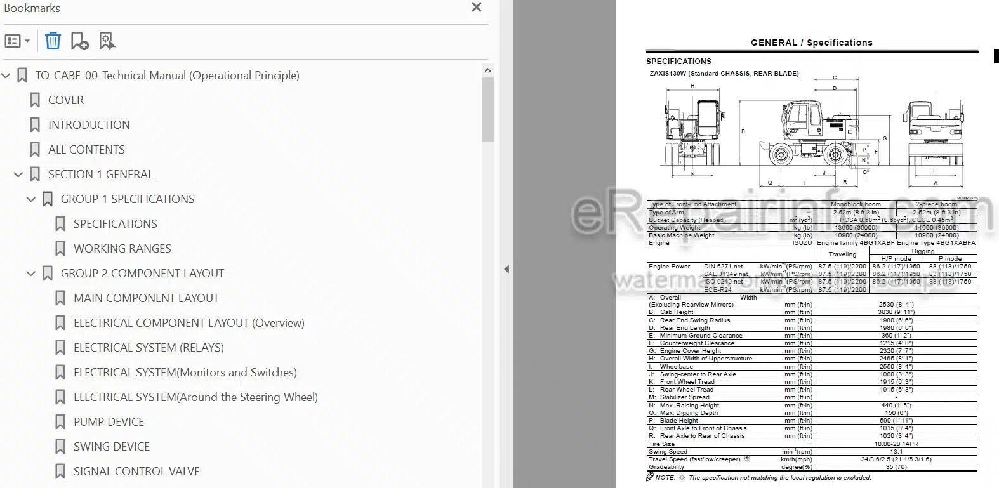Click the bookmarks scrollbar up arrow
The height and width of the screenshot is (488, 999).
click(x=487, y=70)
